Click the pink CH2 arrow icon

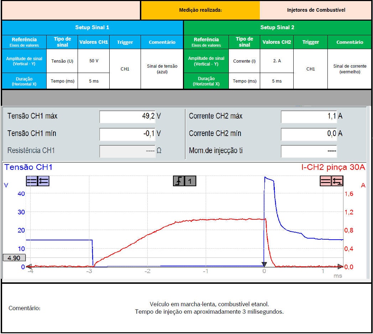pyautogui.click(x=337, y=182)
